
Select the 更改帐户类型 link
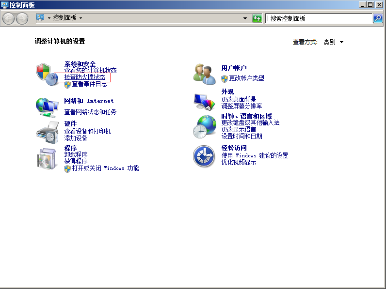tap(246, 78)
